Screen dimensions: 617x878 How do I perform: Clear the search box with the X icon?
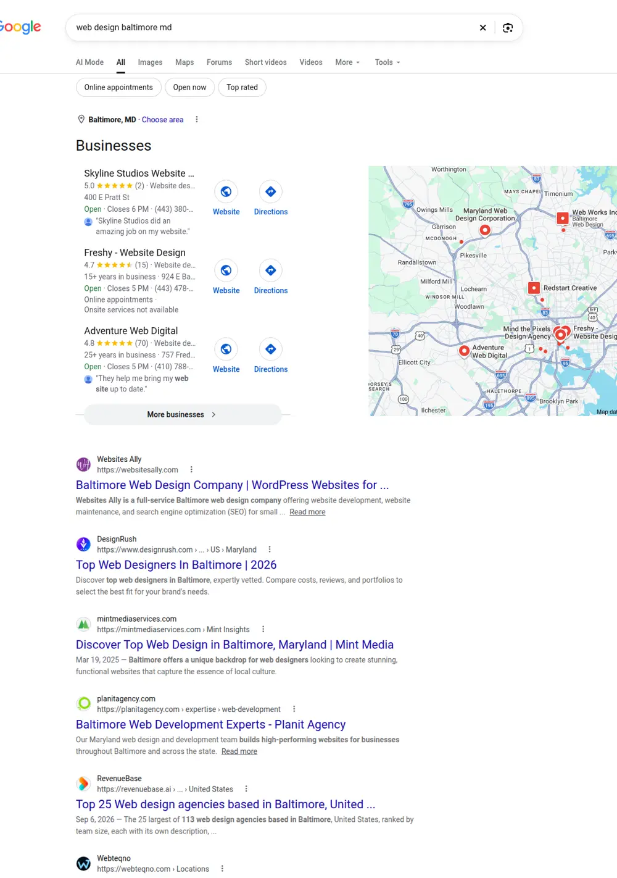[x=482, y=28]
